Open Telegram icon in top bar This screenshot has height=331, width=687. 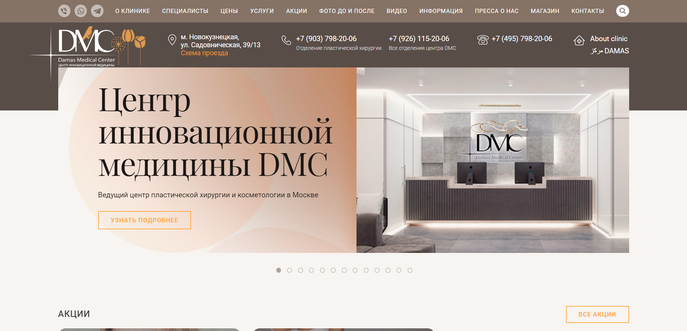97,11
